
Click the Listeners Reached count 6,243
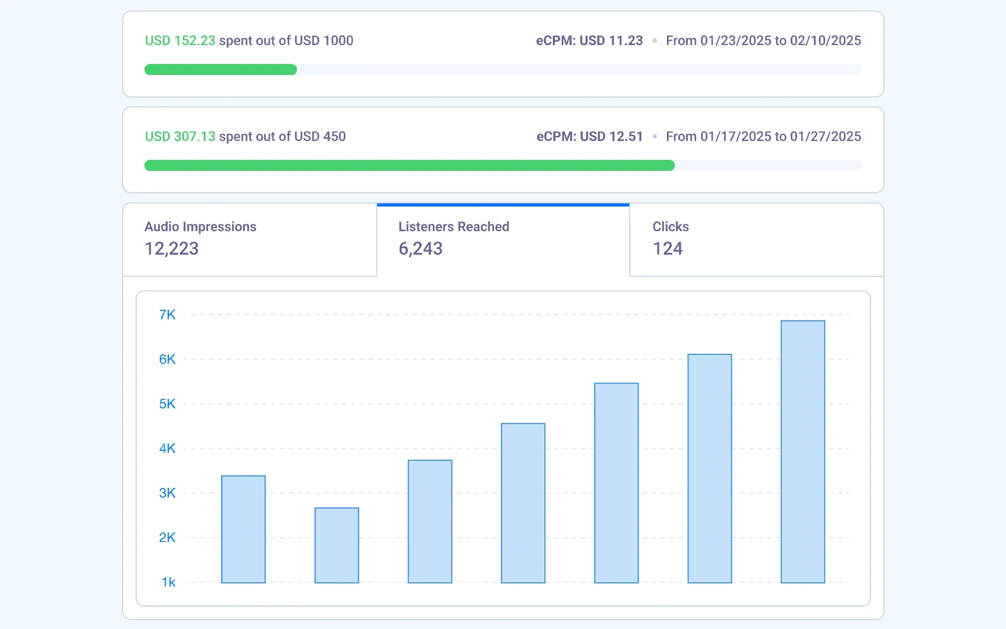(421, 248)
